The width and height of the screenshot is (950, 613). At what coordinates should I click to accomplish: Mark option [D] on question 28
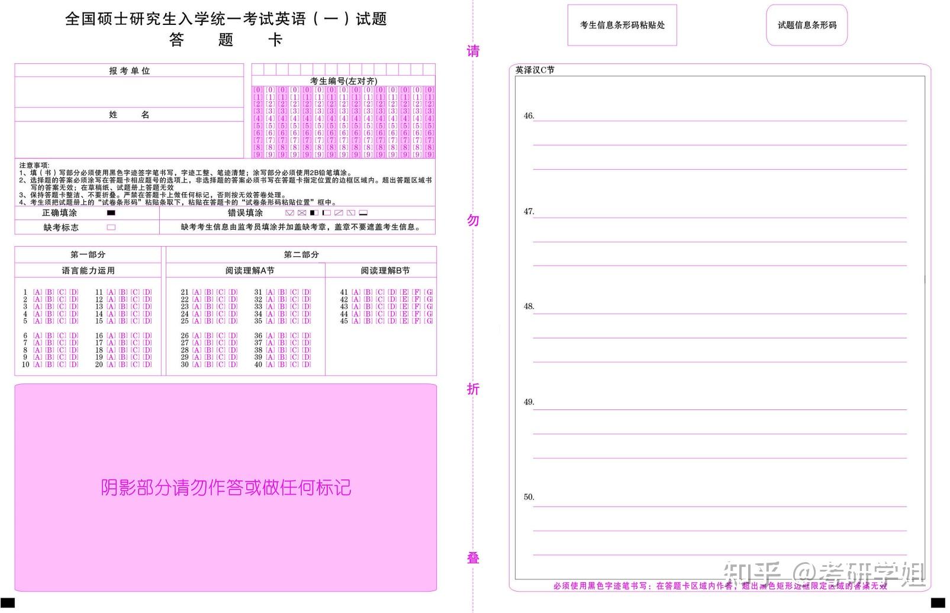coord(233,350)
